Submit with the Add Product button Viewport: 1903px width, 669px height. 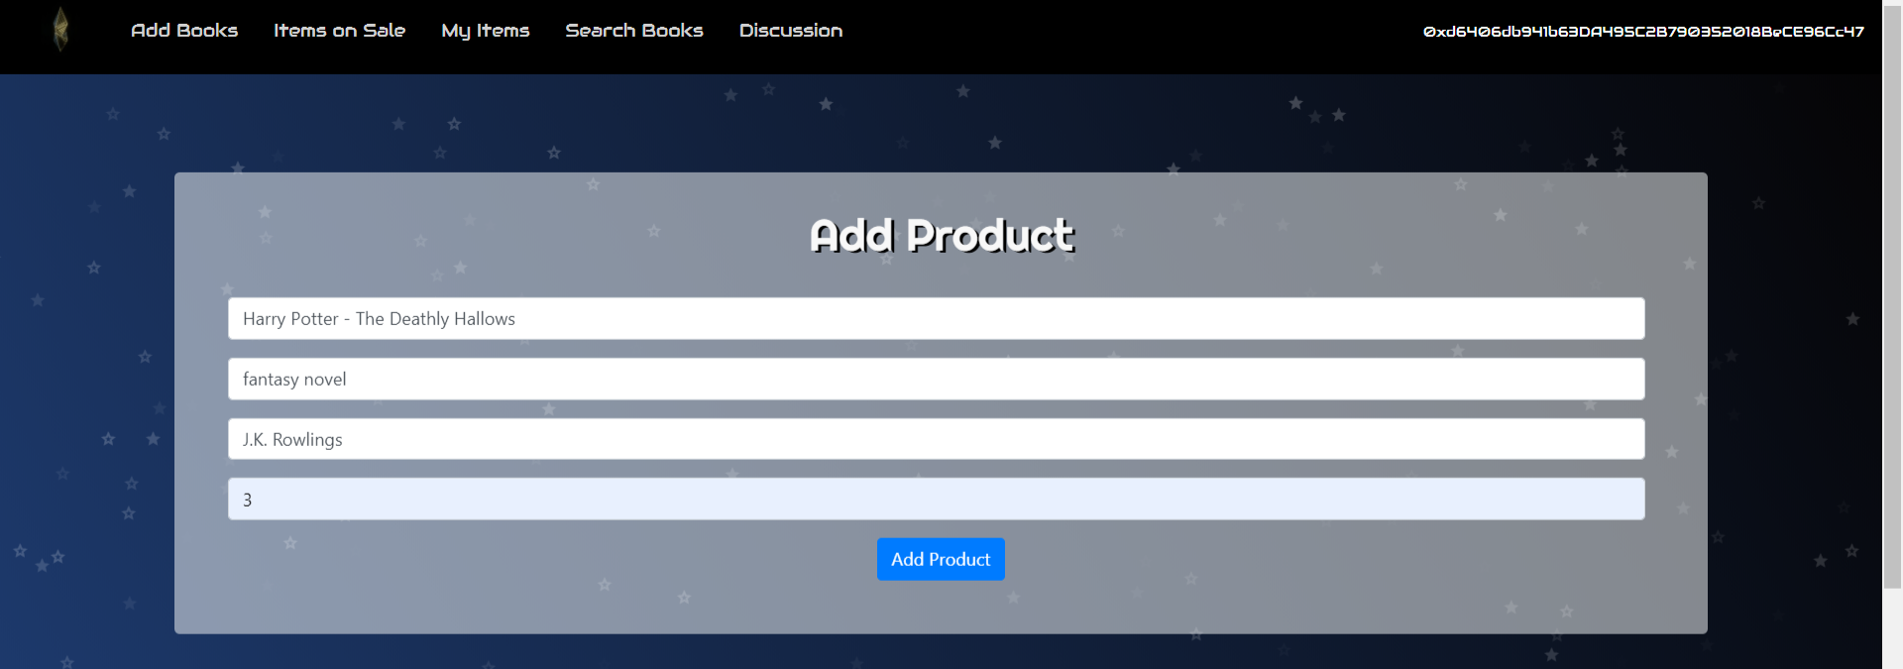pyautogui.click(x=941, y=559)
